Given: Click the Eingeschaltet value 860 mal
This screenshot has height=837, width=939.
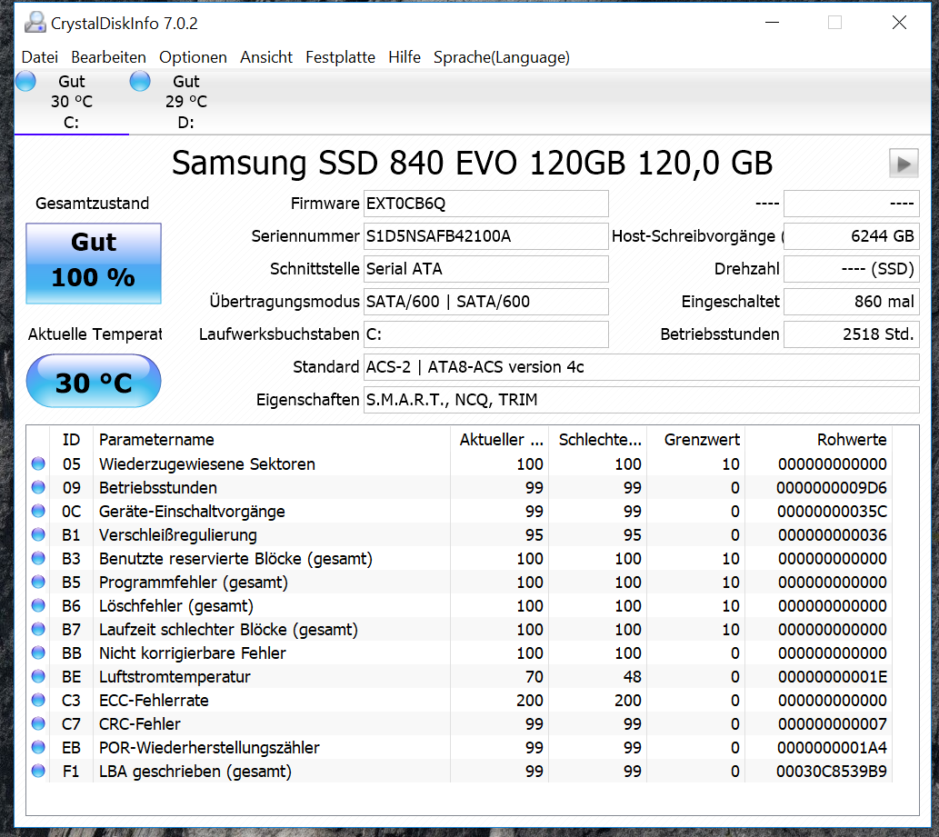Looking at the screenshot, I should [x=852, y=302].
